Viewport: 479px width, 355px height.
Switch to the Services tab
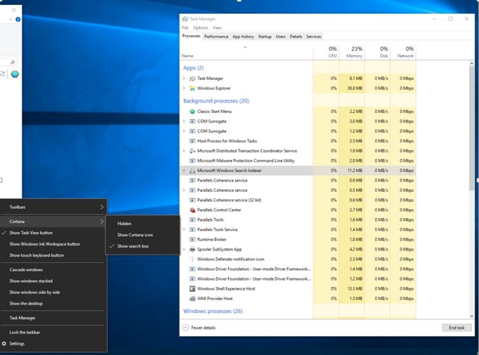pyautogui.click(x=314, y=36)
